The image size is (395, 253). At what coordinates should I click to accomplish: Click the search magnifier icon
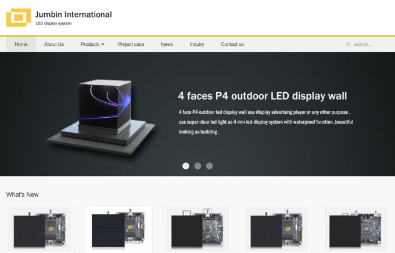click(349, 45)
